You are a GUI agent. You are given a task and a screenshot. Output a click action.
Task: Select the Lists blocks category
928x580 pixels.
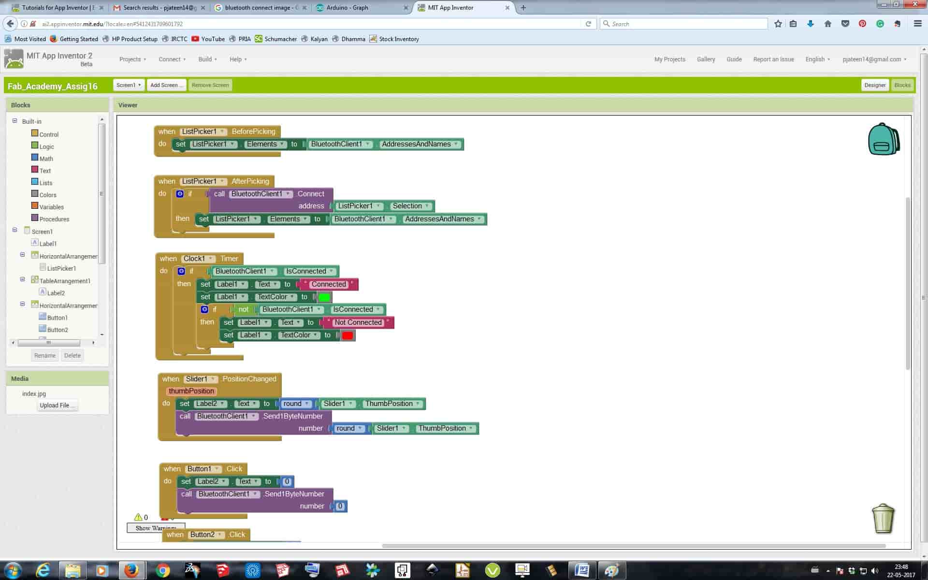click(42, 183)
